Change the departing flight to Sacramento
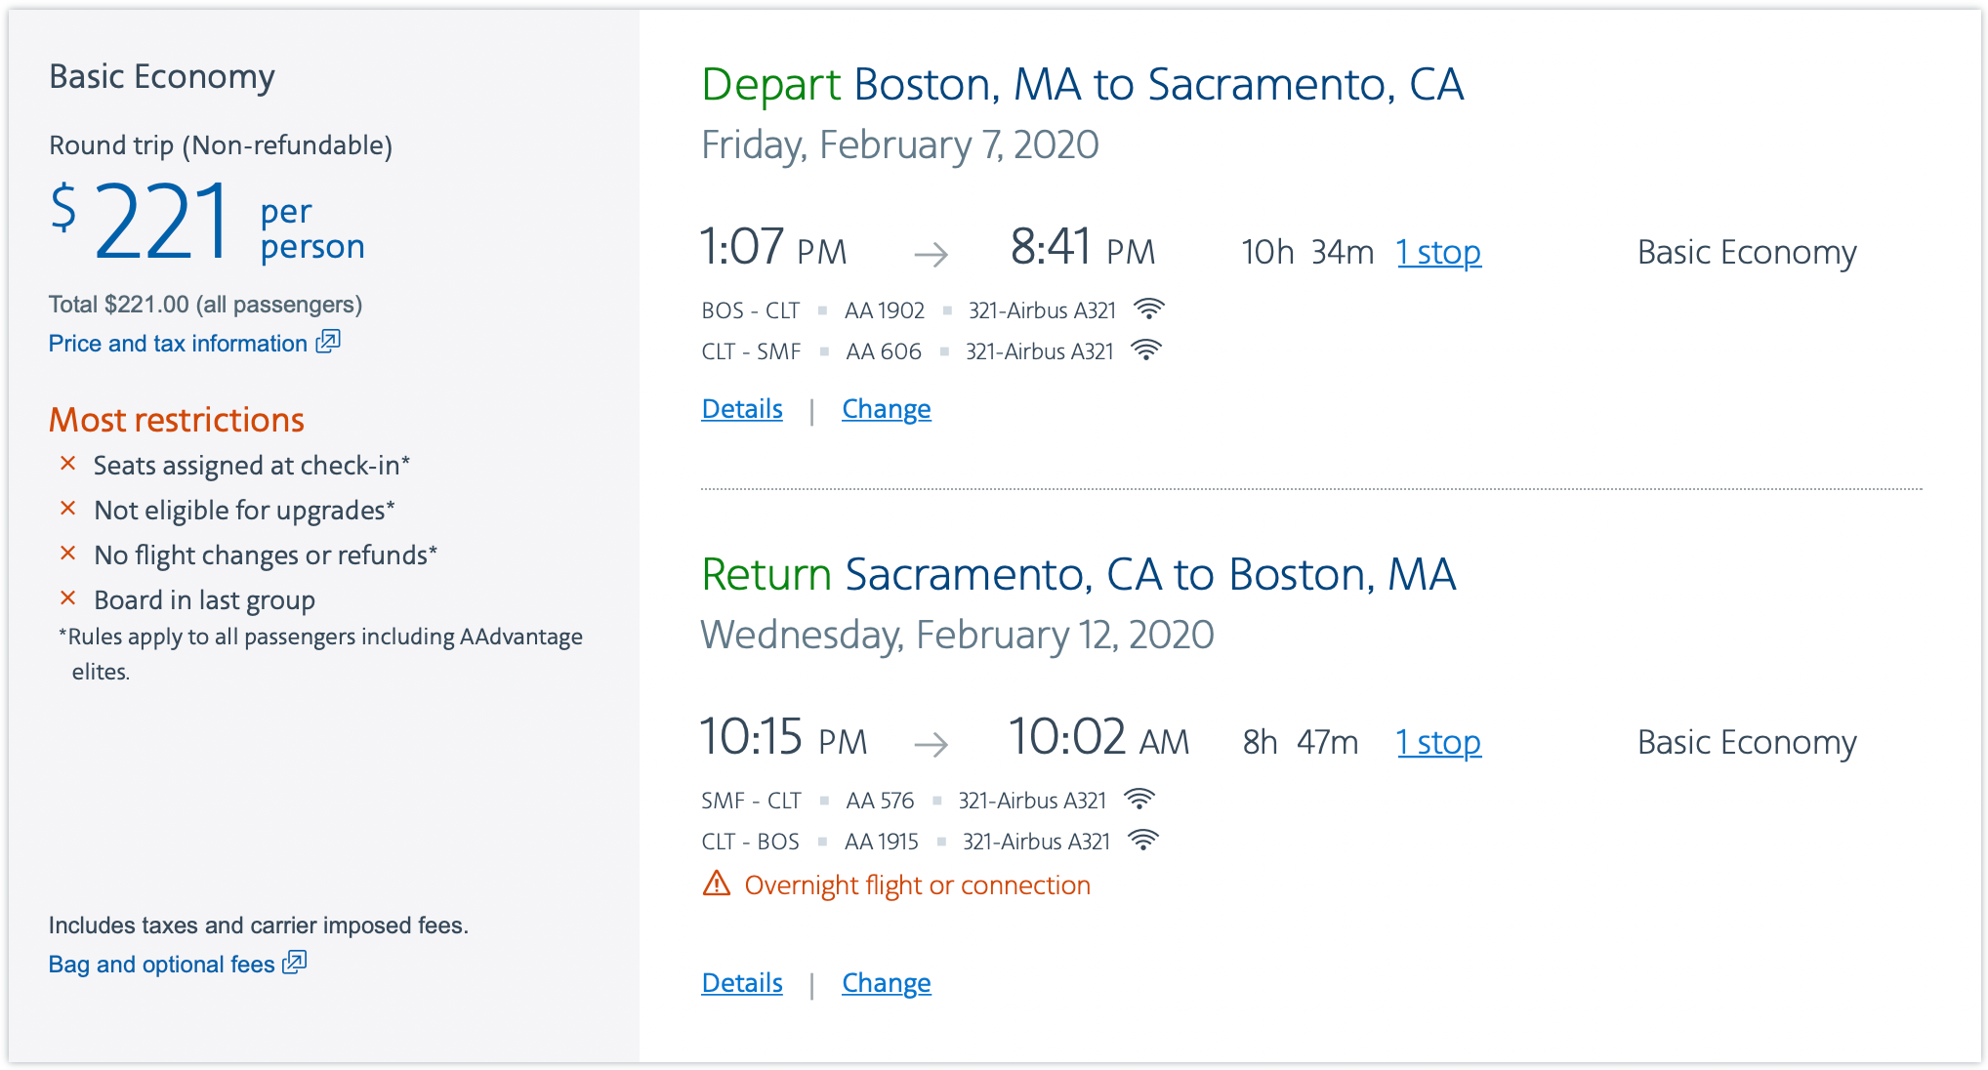The width and height of the screenshot is (1988, 1070). click(x=887, y=409)
